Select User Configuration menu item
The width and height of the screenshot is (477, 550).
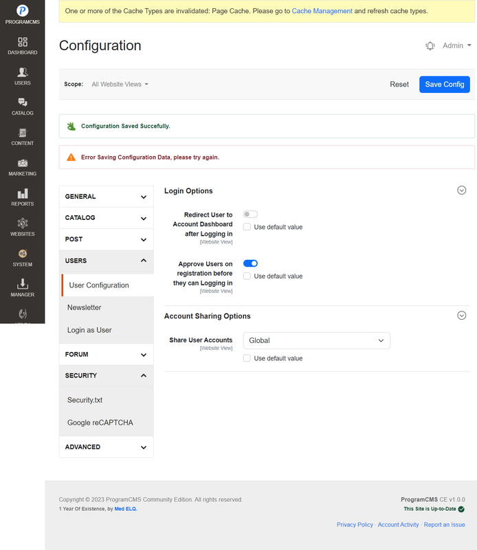coord(107,285)
